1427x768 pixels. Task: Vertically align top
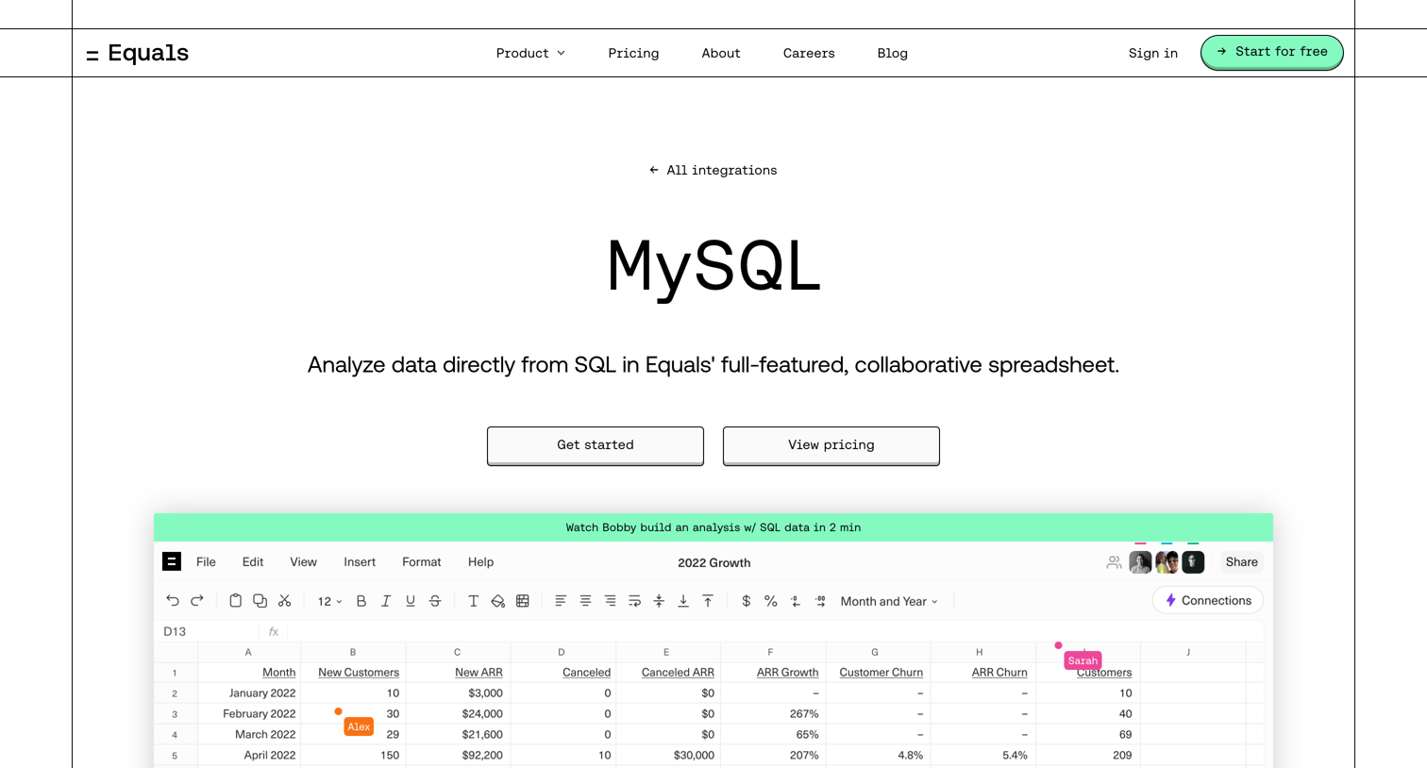[x=708, y=601]
